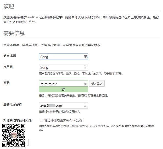Click the username rules hint starting 用户名只能含有字母
This screenshot has width=163, height=149.
81,74
